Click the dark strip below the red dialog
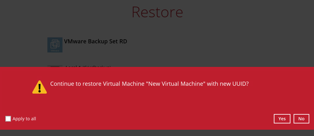Viewport: 314px width, 136px height. [x=157, y=133]
